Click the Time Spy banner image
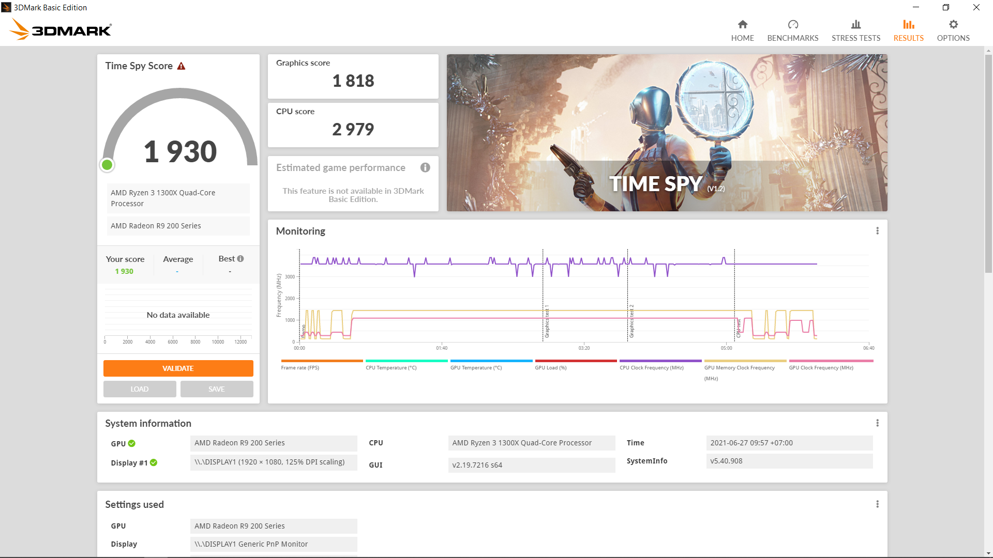This screenshot has width=993, height=558. pyautogui.click(x=667, y=133)
